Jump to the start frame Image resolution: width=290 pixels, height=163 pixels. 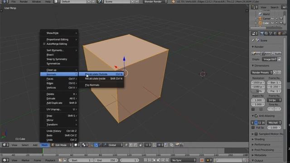(x=145, y=160)
